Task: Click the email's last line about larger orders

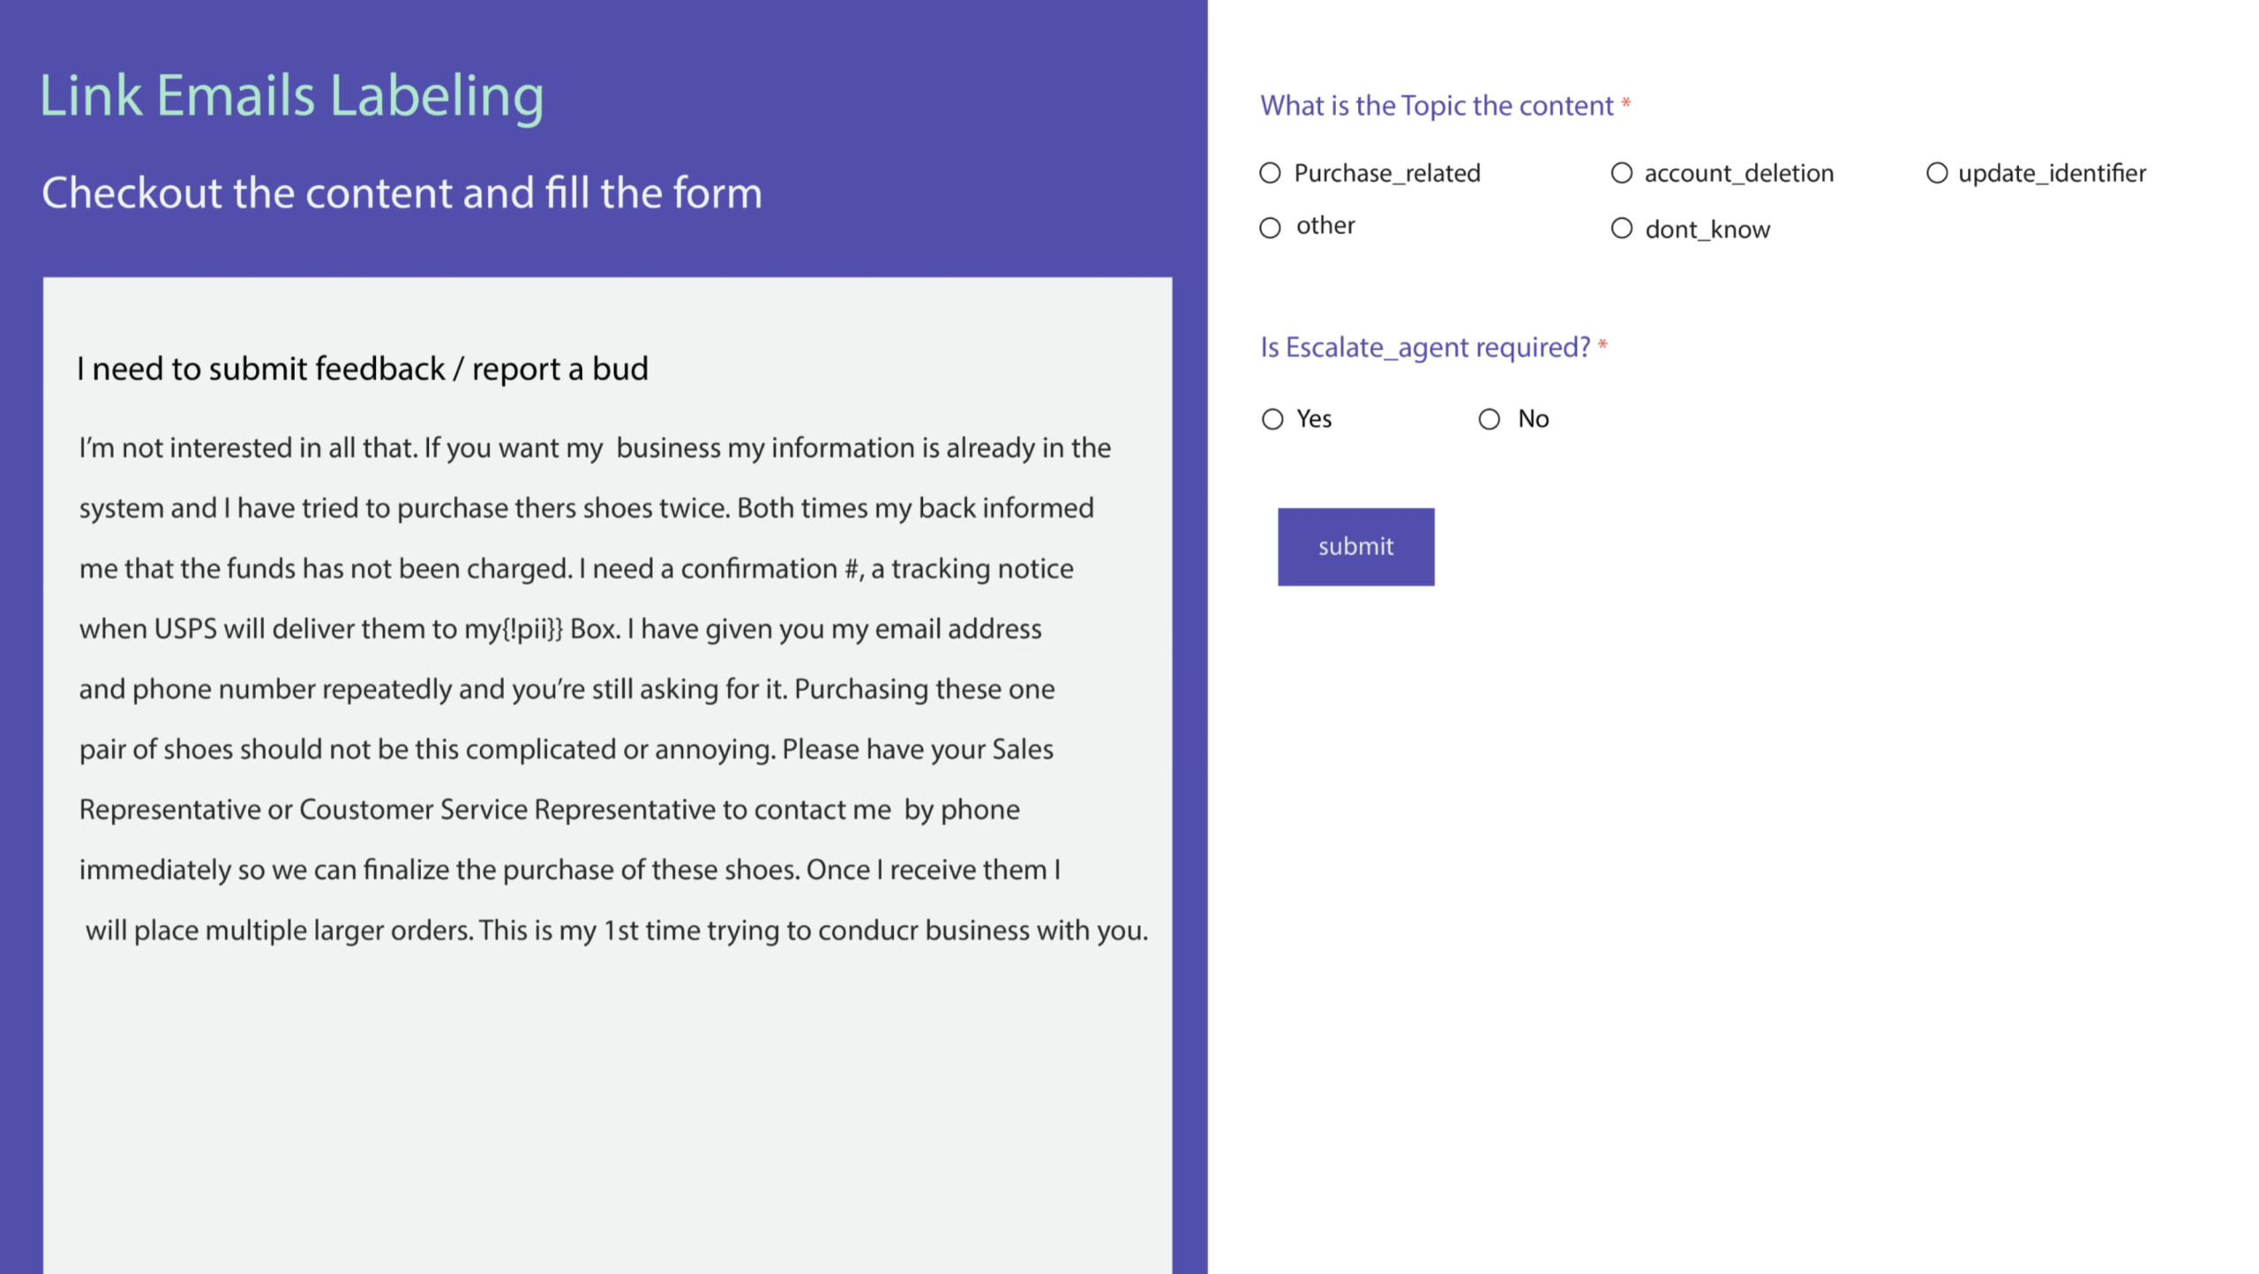Action: pyautogui.click(x=616, y=931)
